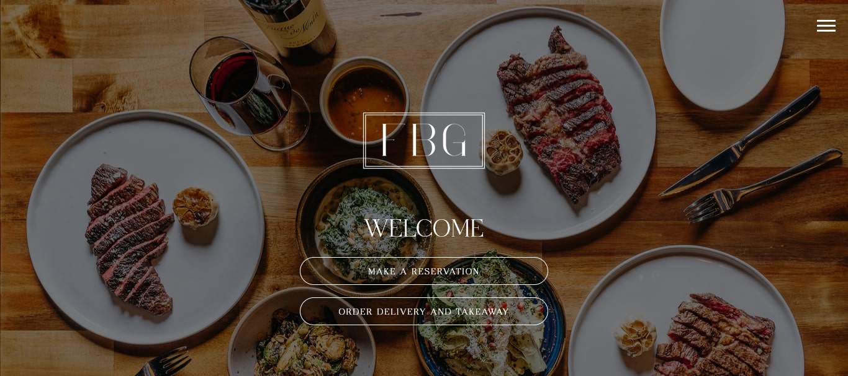This screenshot has height=376, width=848.
Task: Click the fork at bottom left
Action: tap(163, 361)
